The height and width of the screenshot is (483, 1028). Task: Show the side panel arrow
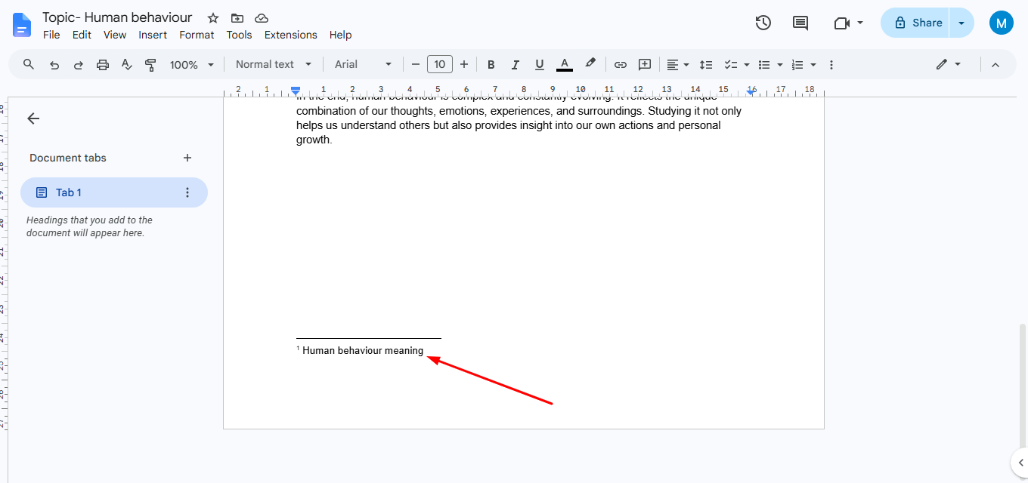coord(1019,462)
